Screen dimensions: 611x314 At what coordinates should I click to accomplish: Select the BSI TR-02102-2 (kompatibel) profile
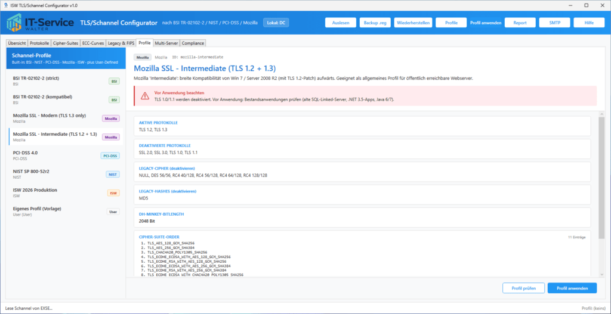66,100
